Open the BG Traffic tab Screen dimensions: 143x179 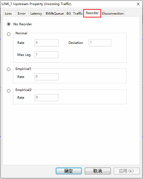click(74, 14)
